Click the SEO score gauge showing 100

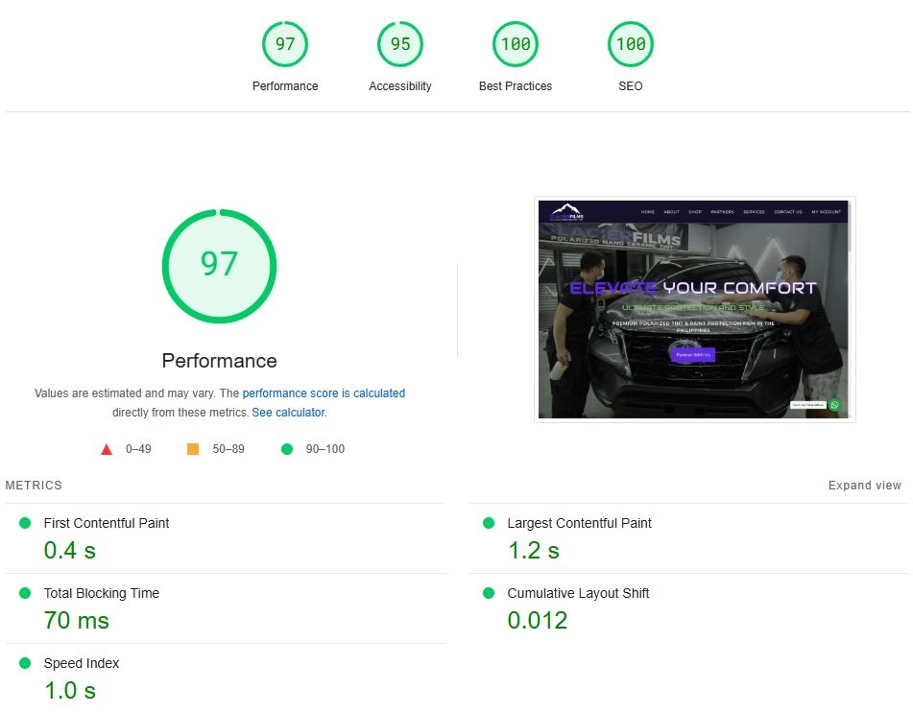click(631, 44)
